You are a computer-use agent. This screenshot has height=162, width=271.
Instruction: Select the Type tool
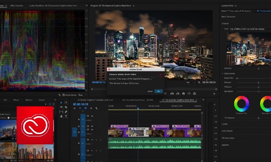[66, 116]
